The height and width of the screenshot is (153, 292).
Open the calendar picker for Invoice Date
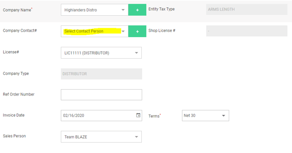(x=138, y=115)
